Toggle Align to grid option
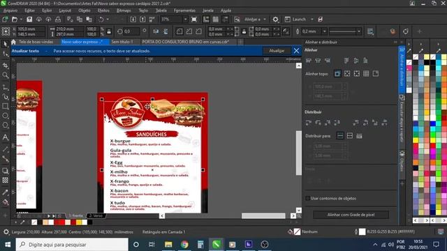The width and height of the screenshot is (447, 251). click(x=366, y=74)
